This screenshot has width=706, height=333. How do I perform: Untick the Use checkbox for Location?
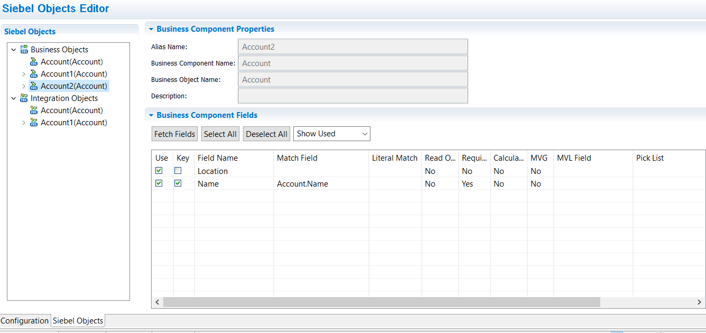point(159,171)
